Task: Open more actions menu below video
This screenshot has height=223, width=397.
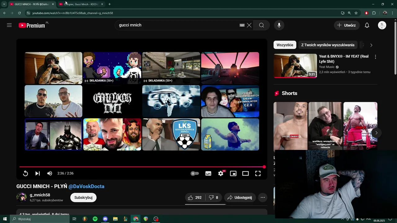Action: point(263,198)
